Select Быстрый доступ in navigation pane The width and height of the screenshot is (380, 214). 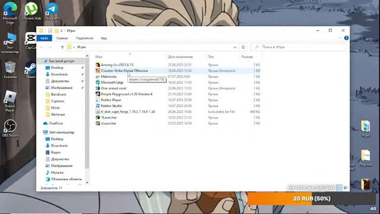pos(61,61)
